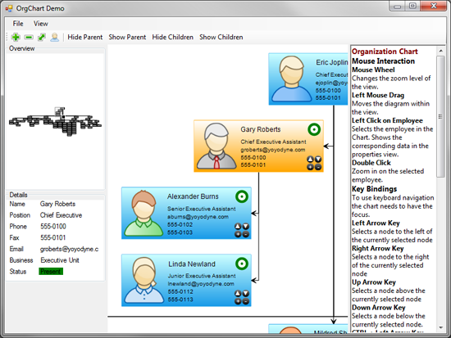Click the org chart thumbnail in Overview
451x338 pixels.
click(x=55, y=121)
